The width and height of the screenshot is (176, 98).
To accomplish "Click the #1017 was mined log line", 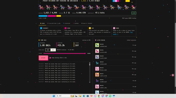I will [60, 75].
